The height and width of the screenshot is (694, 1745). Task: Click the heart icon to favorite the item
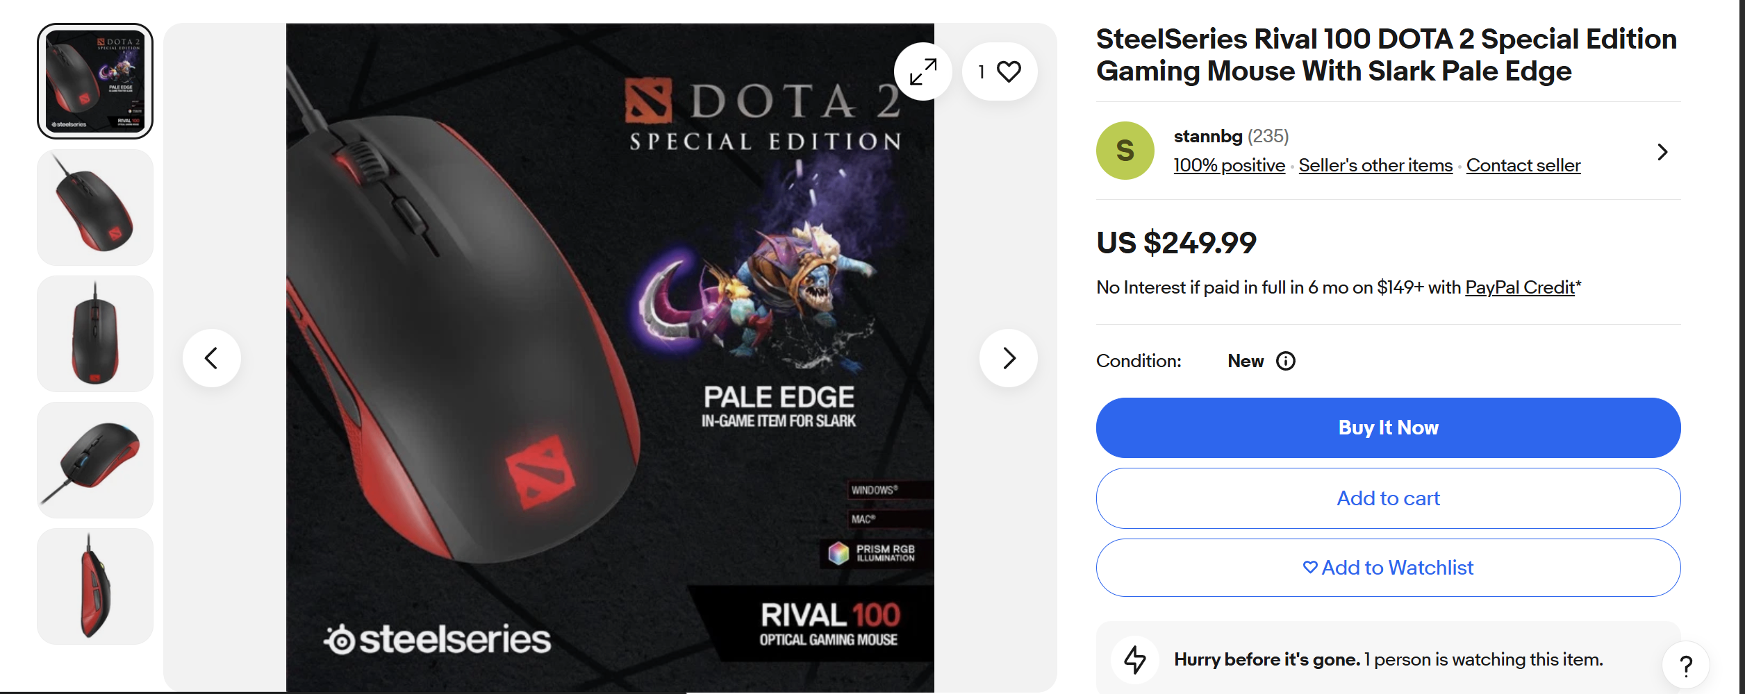coord(1008,71)
